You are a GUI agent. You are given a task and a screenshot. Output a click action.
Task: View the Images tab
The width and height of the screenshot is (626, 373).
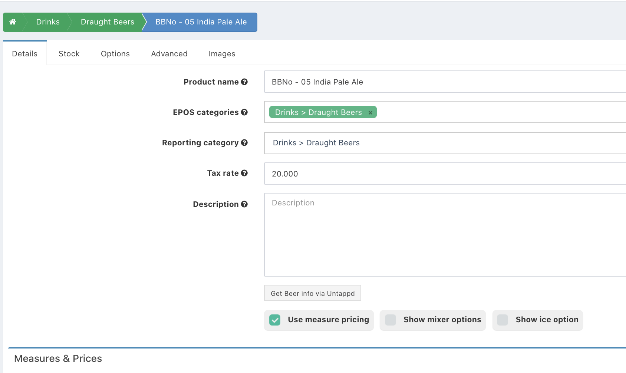[222, 54]
